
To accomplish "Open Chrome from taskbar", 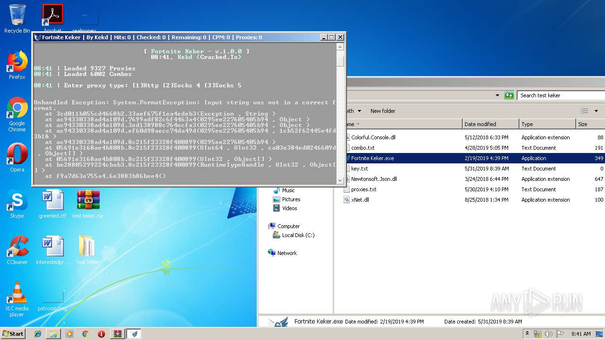I will point(85,334).
